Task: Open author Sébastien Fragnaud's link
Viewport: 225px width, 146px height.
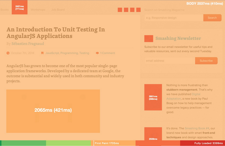Action: pos(28,44)
